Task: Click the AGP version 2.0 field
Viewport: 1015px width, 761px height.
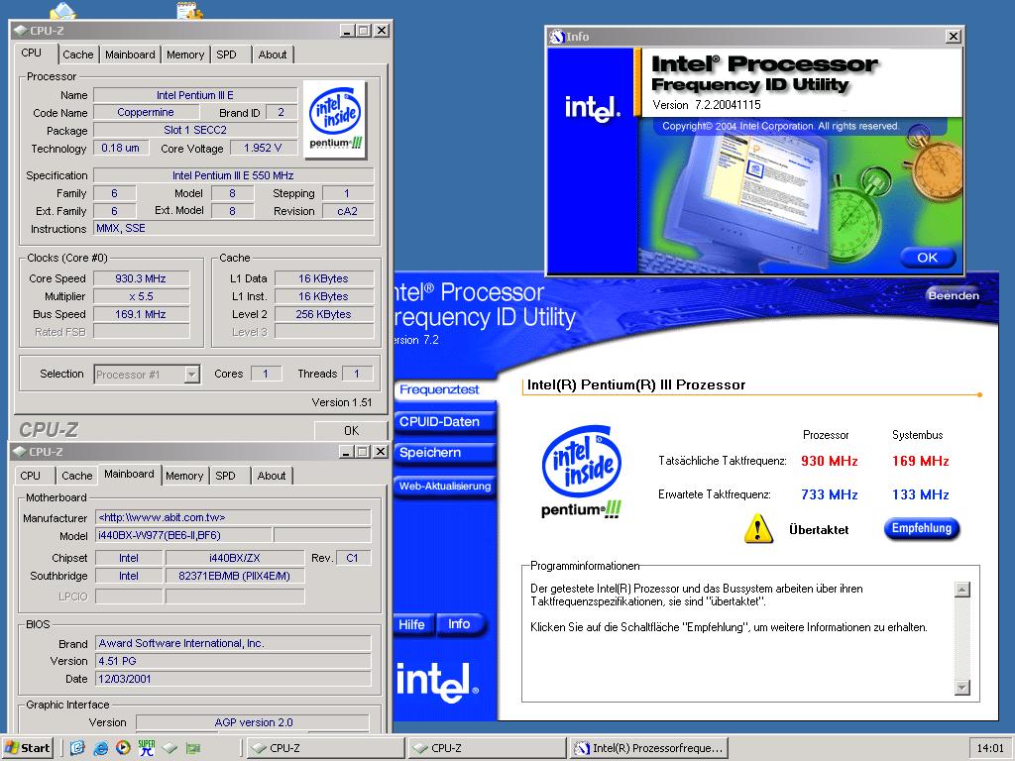Action: (253, 722)
